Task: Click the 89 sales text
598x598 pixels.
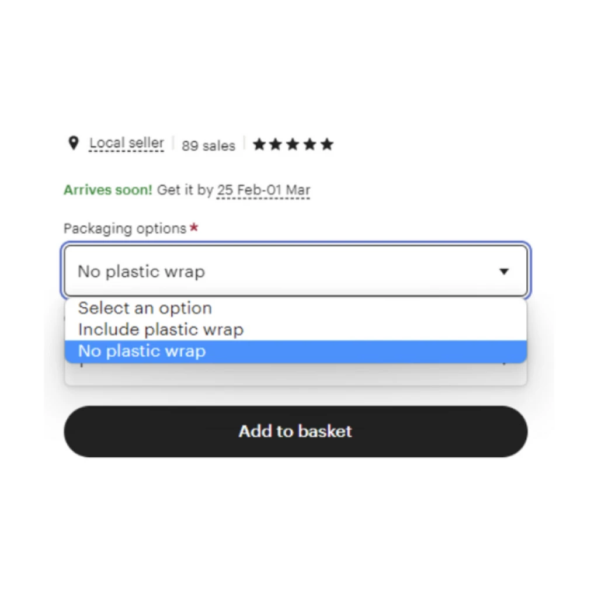Action: 208,145
